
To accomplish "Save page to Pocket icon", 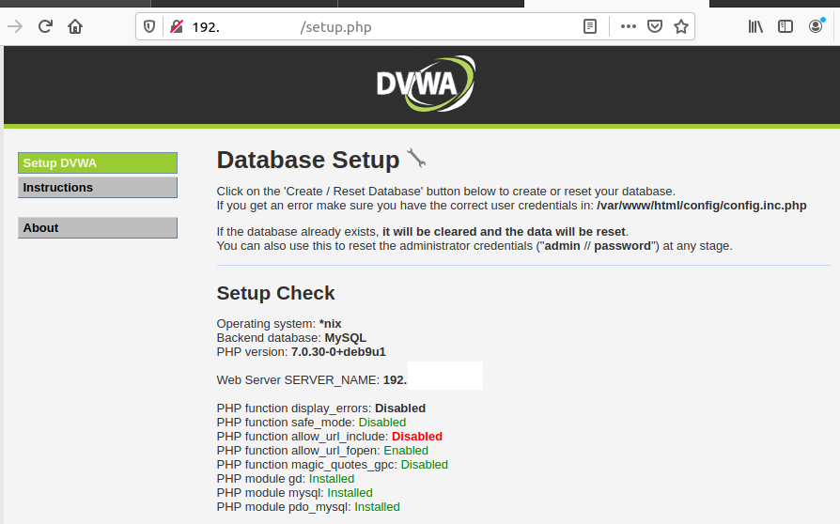I will pyautogui.click(x=655, y=26).
